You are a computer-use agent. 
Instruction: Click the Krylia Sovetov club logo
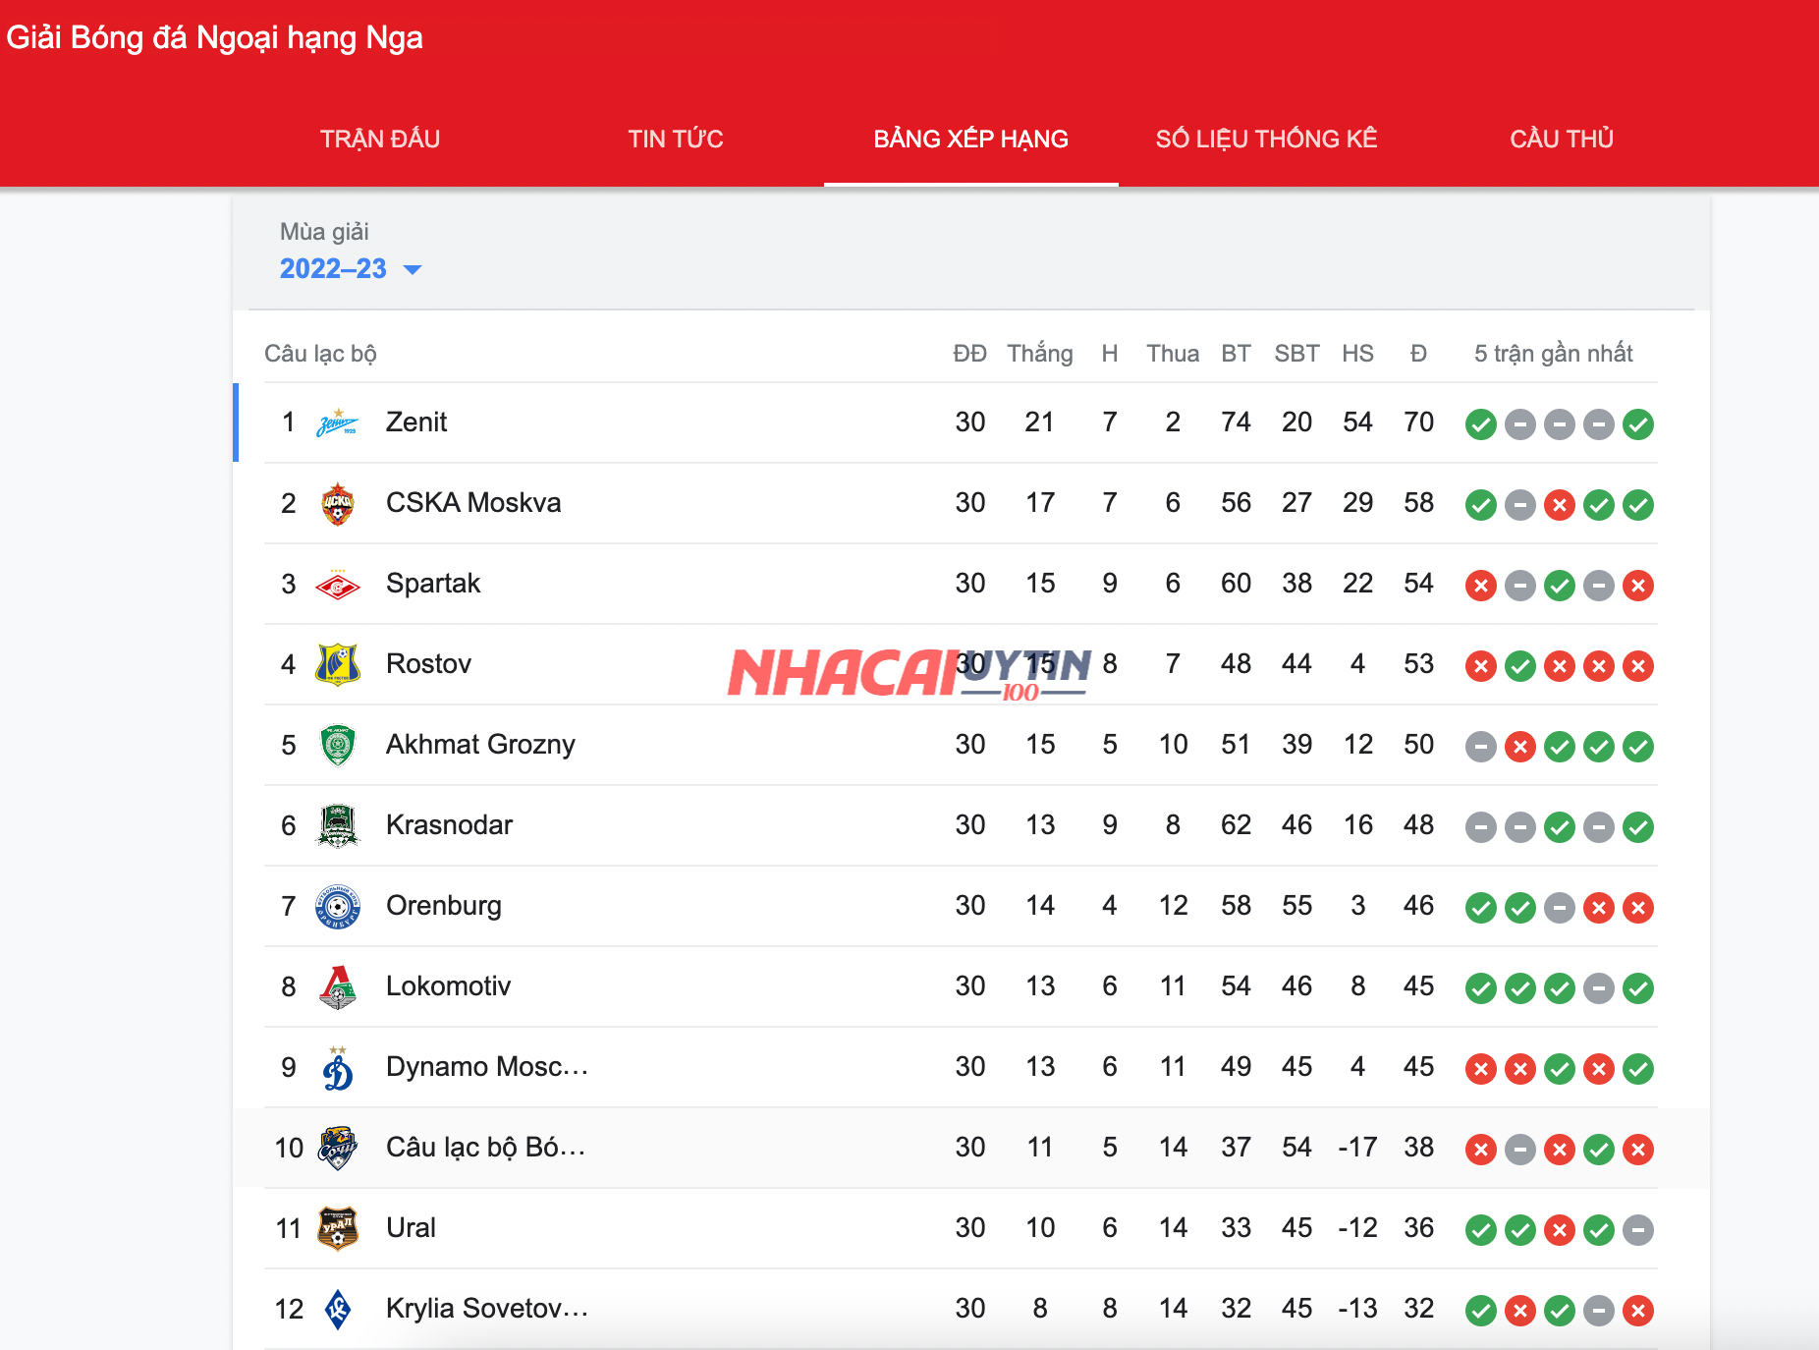[x=337, y=1310]
